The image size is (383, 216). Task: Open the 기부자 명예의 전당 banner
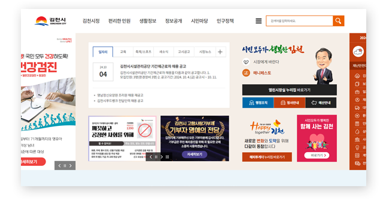[194, 138]
